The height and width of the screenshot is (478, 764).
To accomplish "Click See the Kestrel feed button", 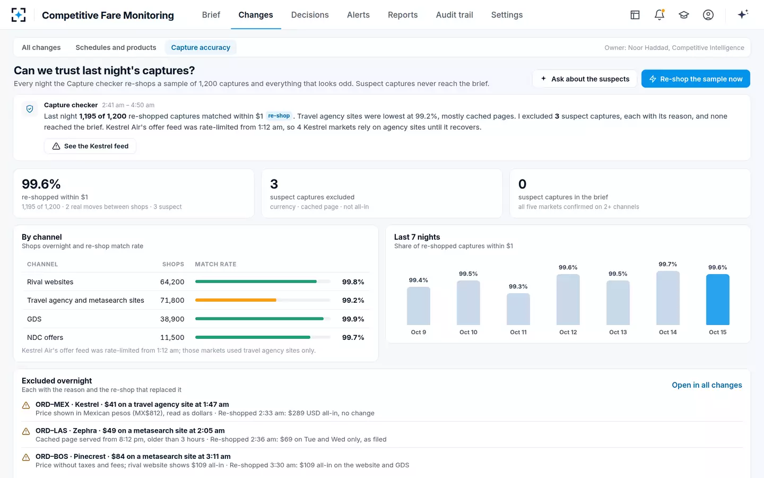I will click(x=90, y=146).
